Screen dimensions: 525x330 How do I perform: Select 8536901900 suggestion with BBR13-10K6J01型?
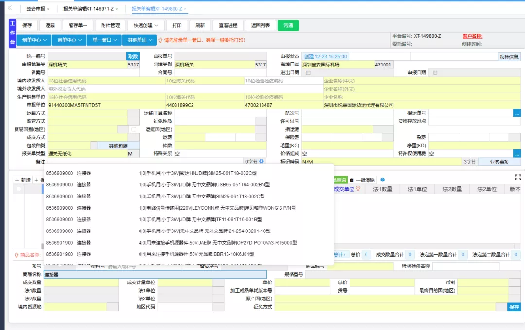tap(189, 254)
